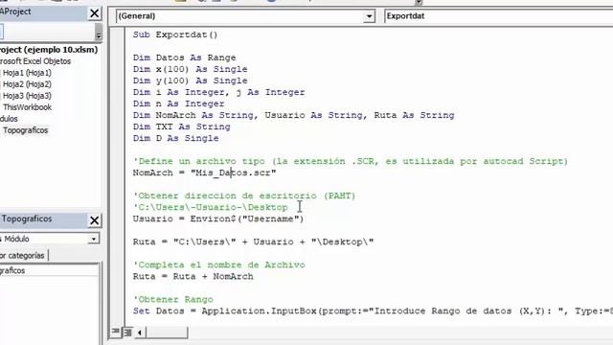The image size is (613, 345).
Task: Click the Set Datos = Application.InputBox line
Action: 373,310
